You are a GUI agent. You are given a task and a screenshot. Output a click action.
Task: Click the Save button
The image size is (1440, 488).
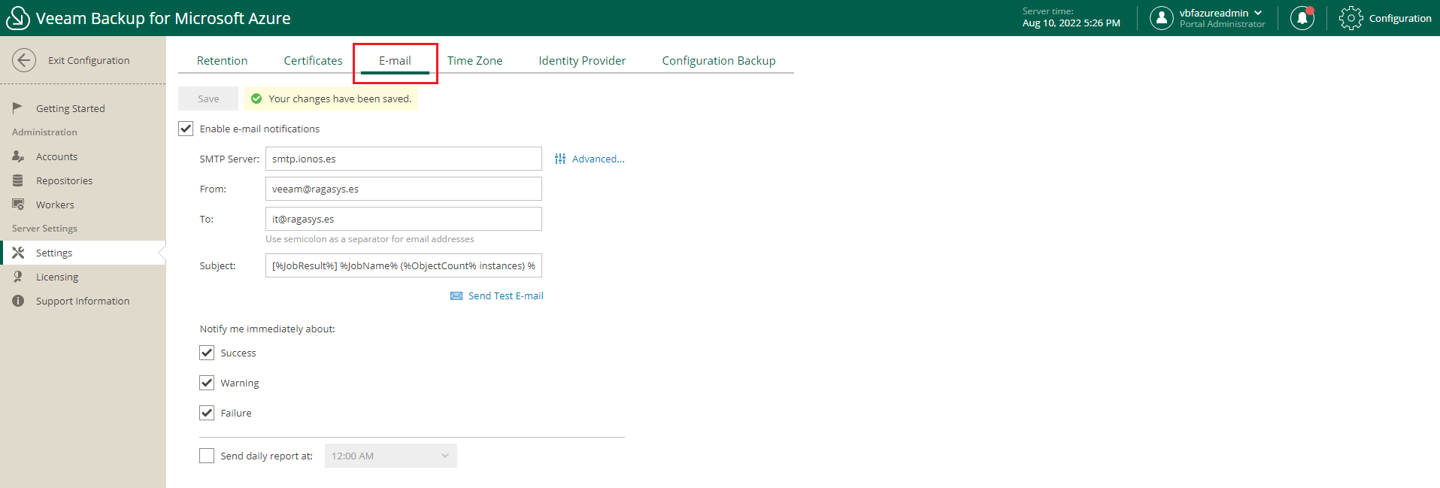point(208,99)
